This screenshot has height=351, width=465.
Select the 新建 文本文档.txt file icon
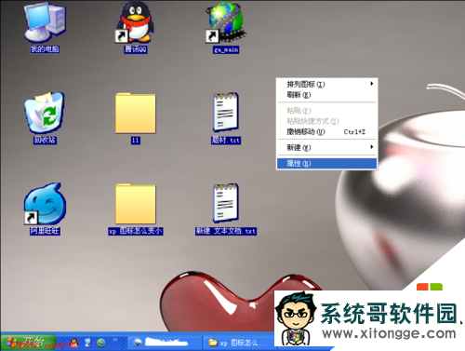[x=226, y=203]
